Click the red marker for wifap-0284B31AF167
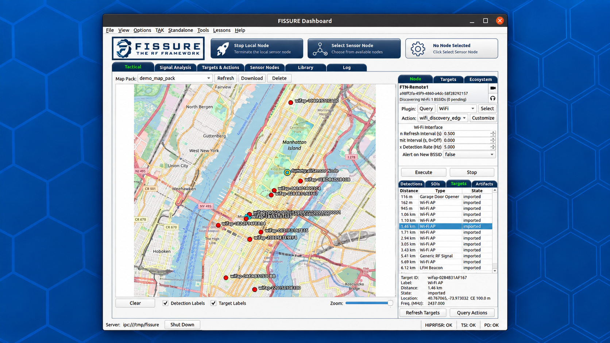Viewport: 610px width, 343px height. tap(271, 195)
